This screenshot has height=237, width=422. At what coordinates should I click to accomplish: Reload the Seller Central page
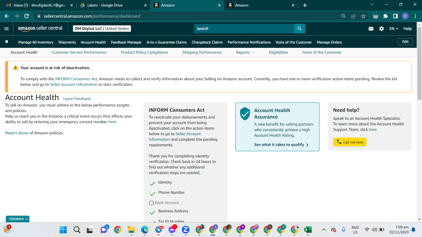click(27, 16)
